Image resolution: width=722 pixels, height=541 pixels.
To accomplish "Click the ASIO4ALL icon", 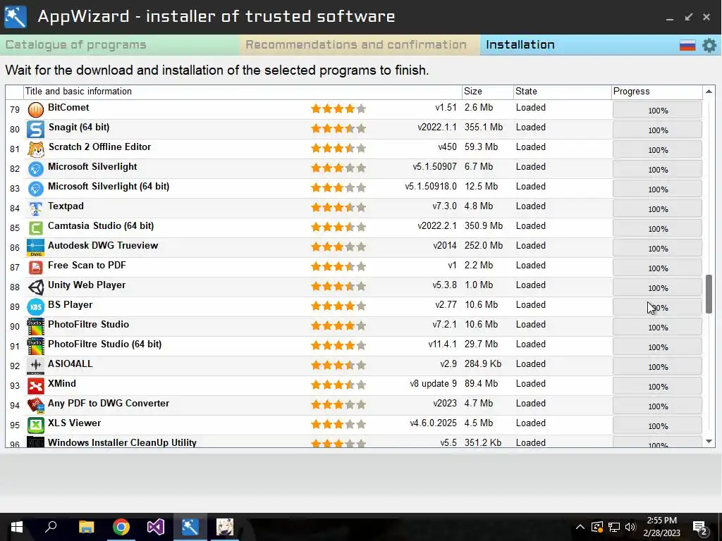I will point(35,366).
